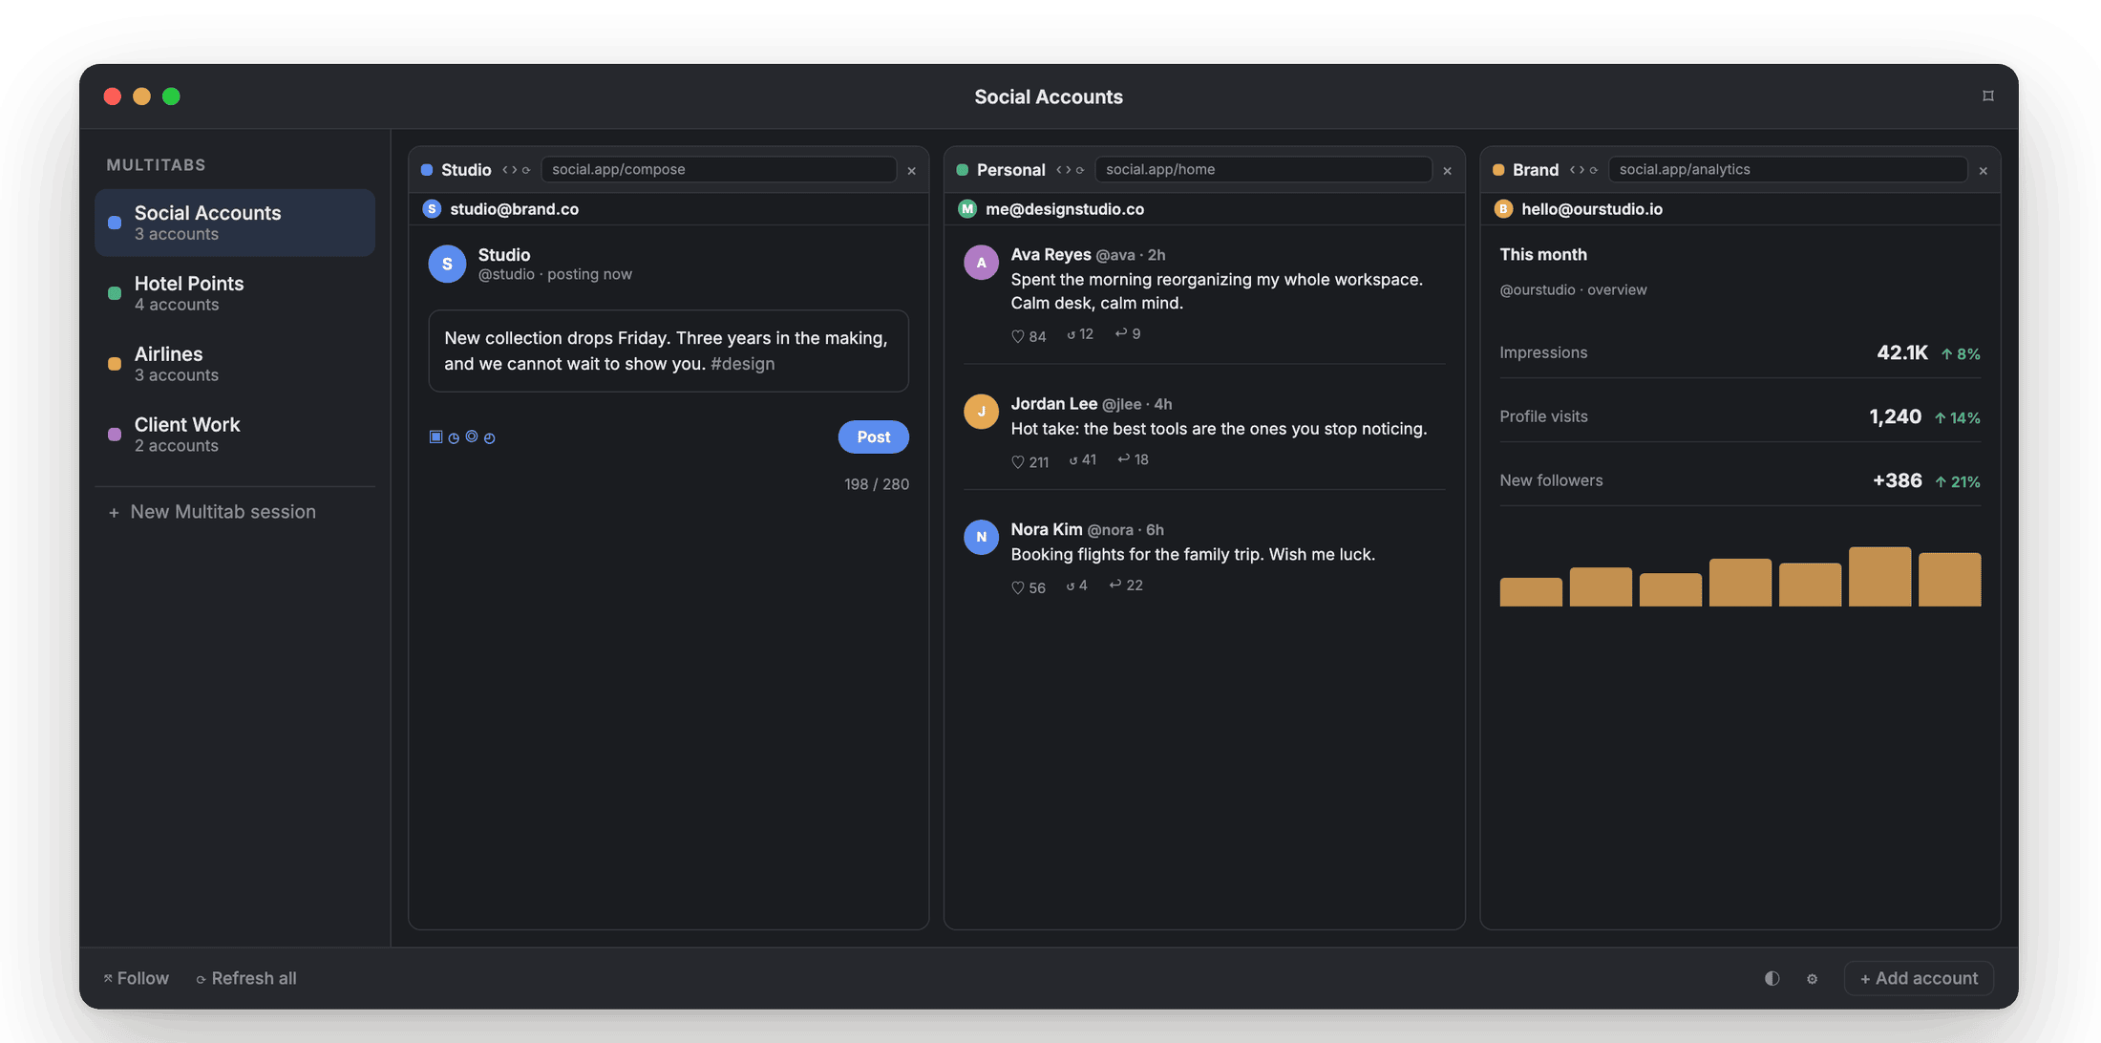Click the social.app/analytics address field
Screen dimensions: 2101x1043
pos(1788,169)
